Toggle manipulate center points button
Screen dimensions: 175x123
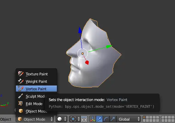click(84, 119)
